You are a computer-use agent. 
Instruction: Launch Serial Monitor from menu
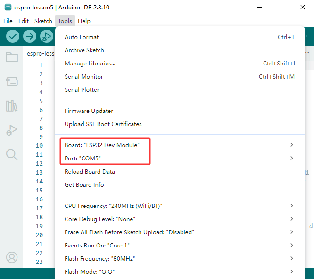180,77
